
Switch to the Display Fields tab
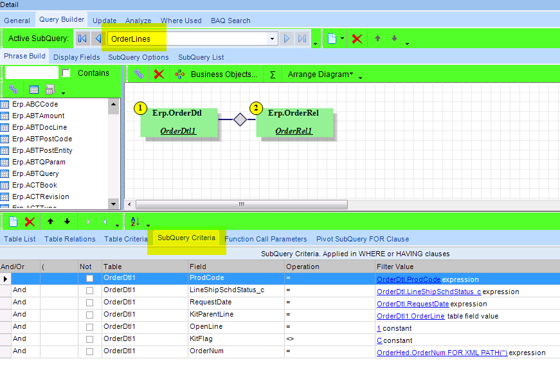pyautogui.click(x=77, y=57)
